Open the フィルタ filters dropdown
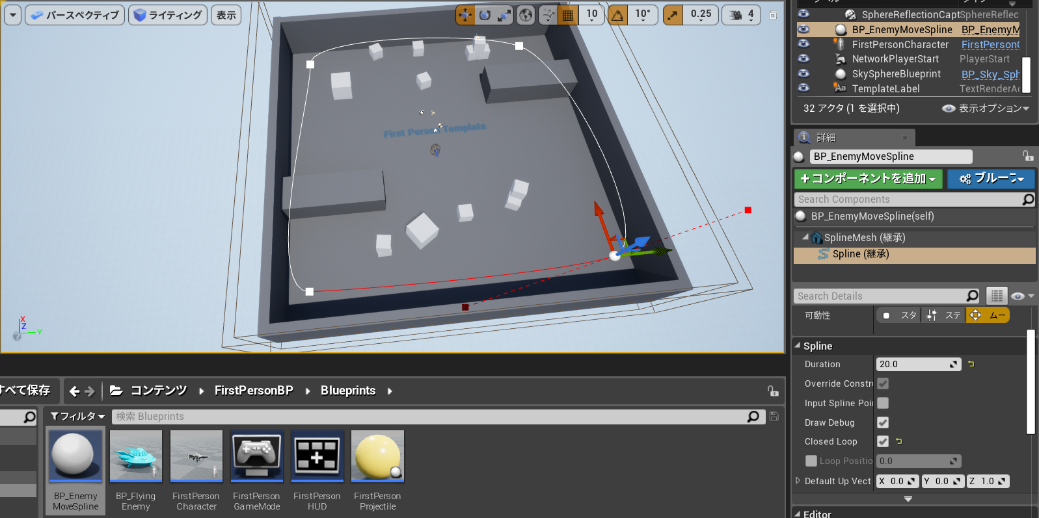The width and height of the screenshot is (1039, 518). coord(77,417)
